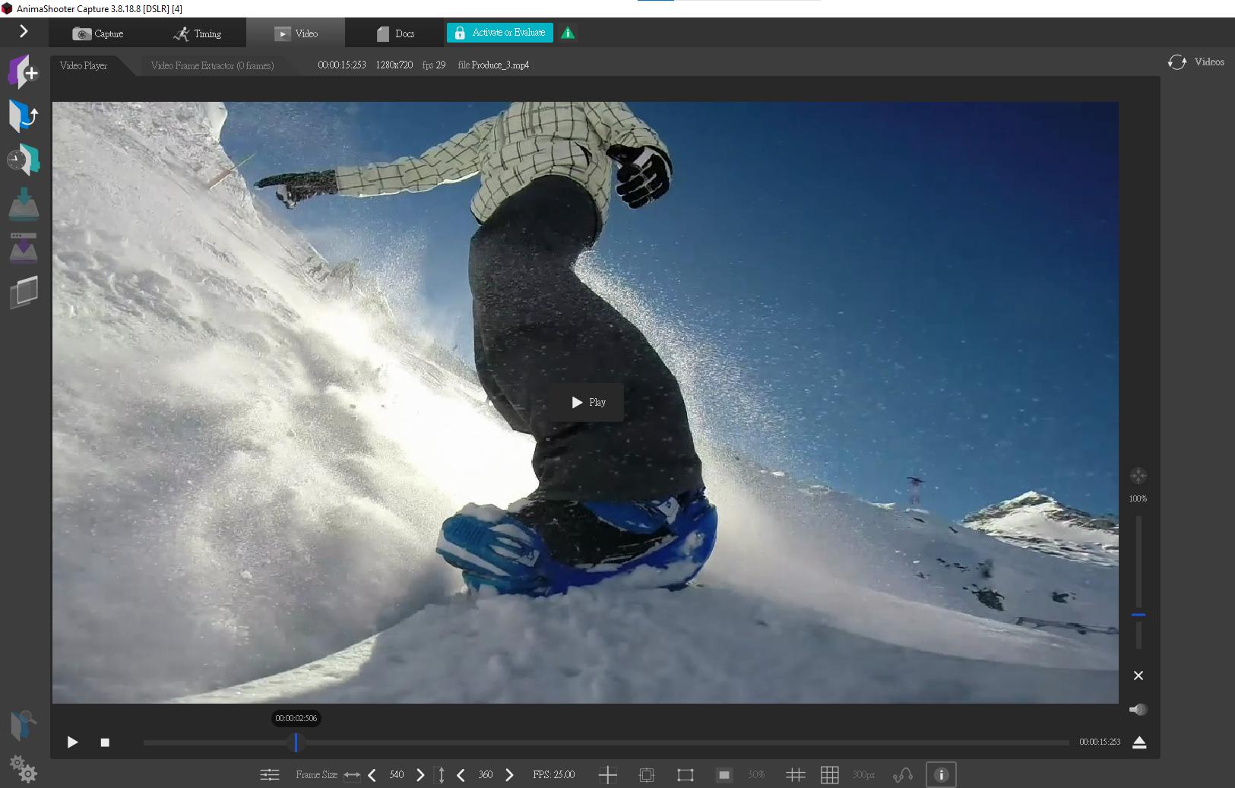Image resolution: width=1235 pixels, height=788 pixels.
Task: Toggle the frame rectangle overlay in bottom toolbar
Action: 647,774
